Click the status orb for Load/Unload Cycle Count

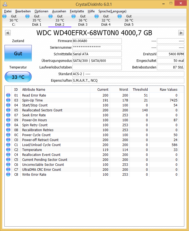(x=8, y=145)
